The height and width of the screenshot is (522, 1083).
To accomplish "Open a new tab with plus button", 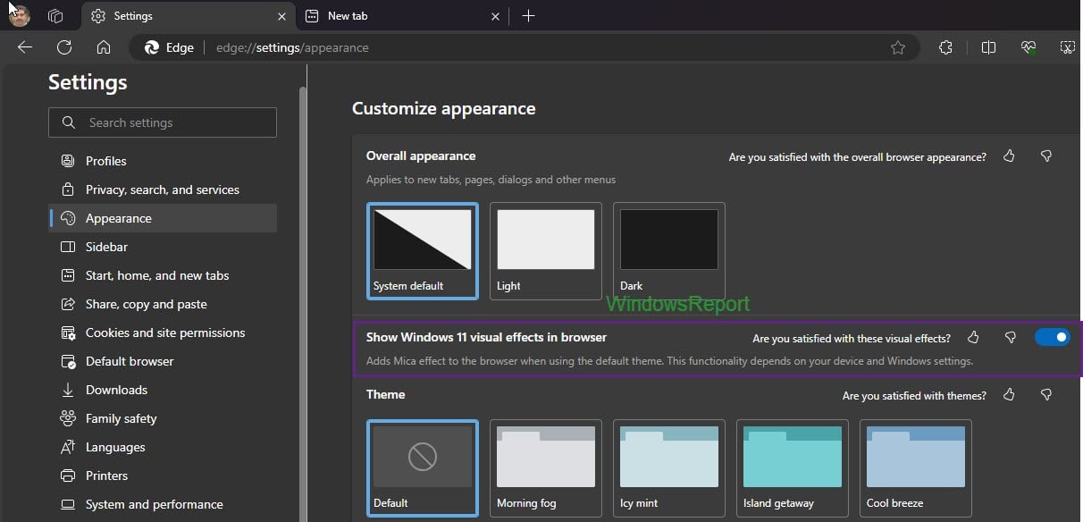I will pyautogui.click(x=528, y=16).
